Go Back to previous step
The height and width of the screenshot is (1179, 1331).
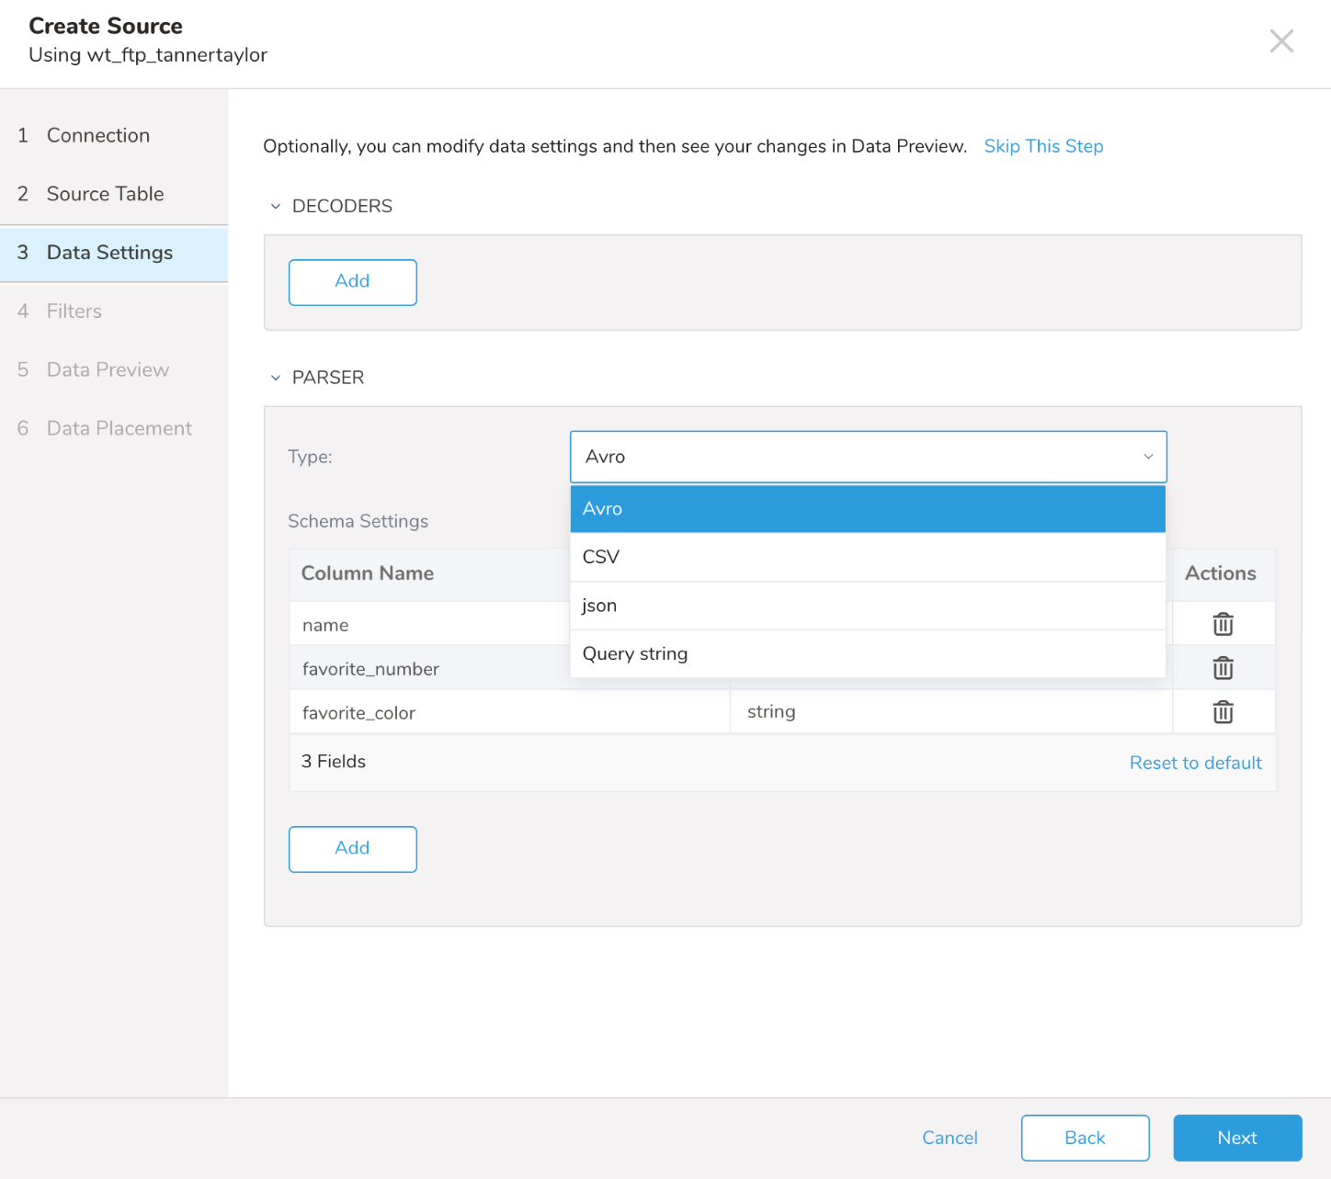1085,1138
